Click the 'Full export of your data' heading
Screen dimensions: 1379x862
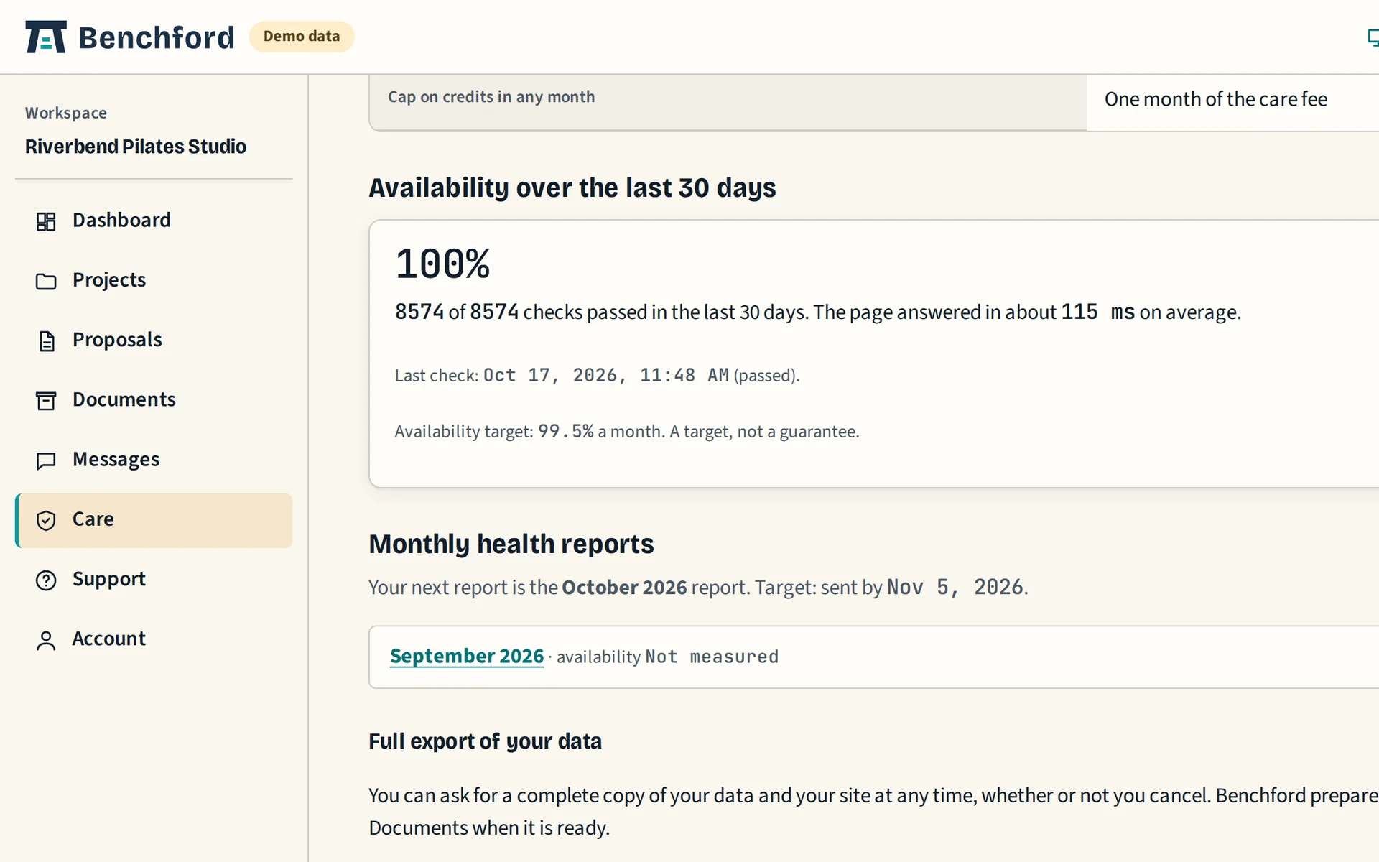[485, 741]
